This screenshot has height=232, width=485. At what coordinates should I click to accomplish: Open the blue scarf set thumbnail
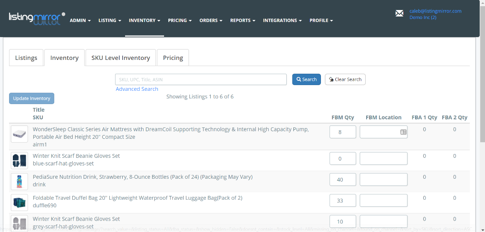pos(19,161)
